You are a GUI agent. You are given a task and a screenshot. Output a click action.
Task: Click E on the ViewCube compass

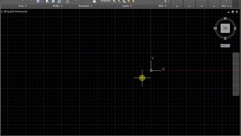click(x=235, y=28)
